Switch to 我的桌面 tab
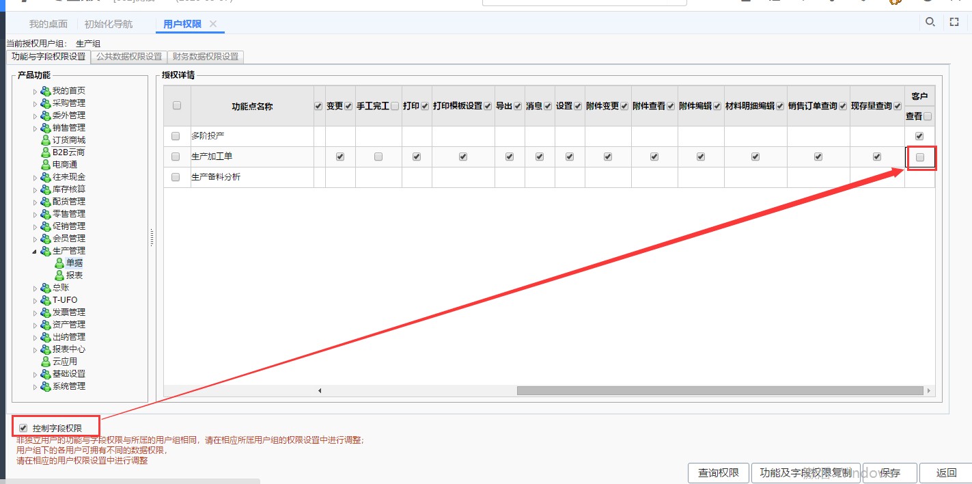This screenshot has height=484, width=972. tap(48, 24)
